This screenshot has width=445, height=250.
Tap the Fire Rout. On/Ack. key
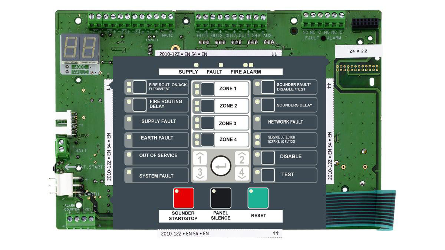[139, 87]
